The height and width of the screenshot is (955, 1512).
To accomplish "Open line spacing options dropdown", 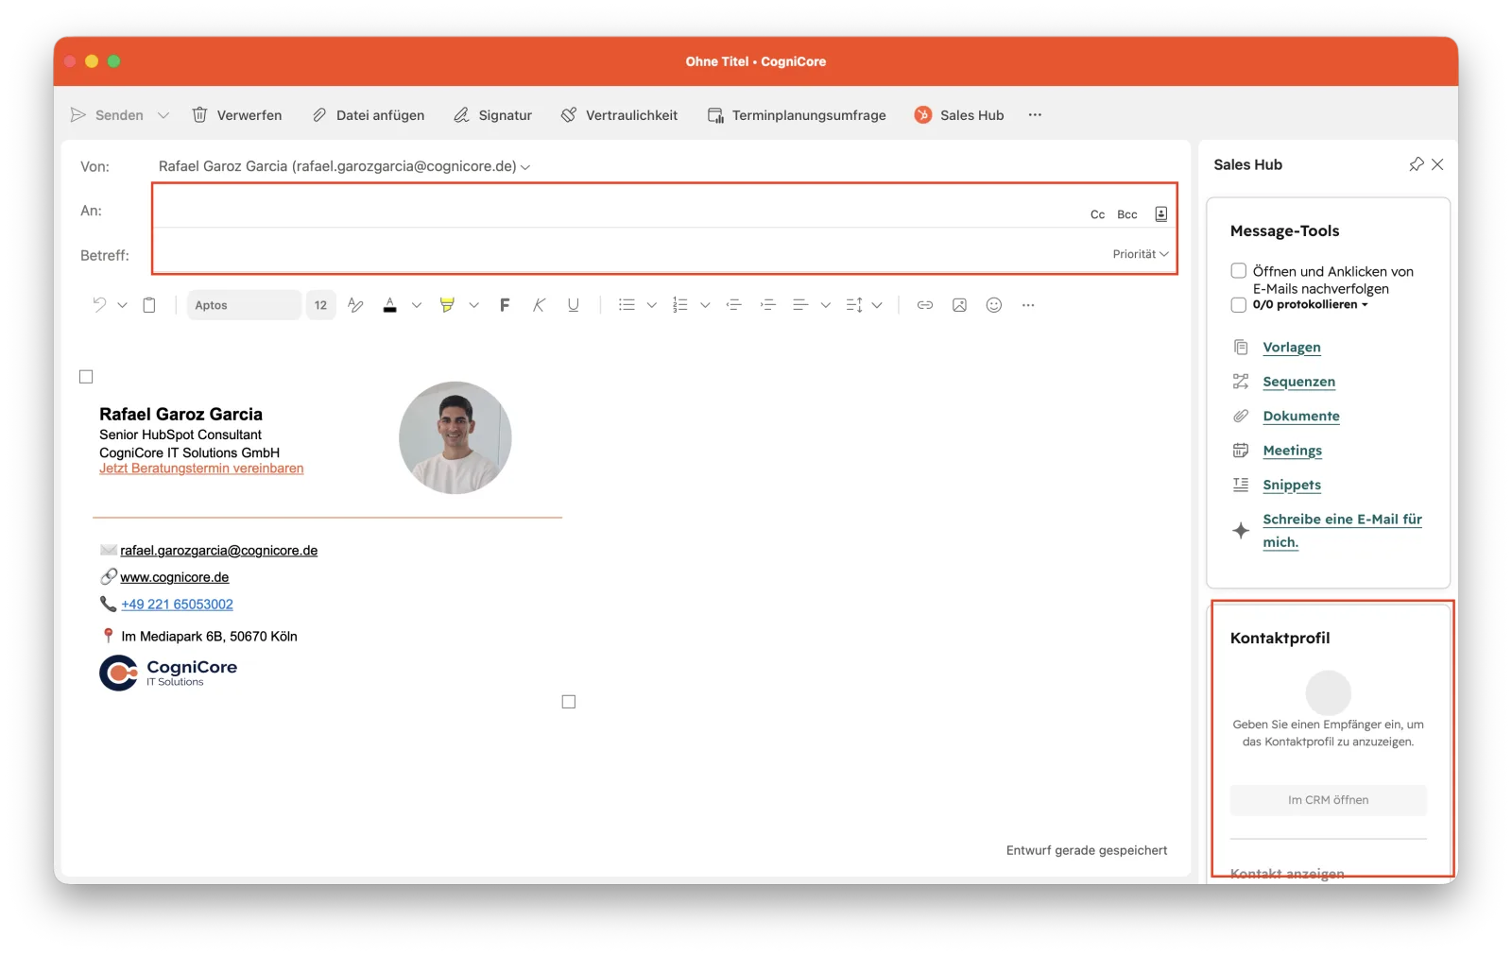I will (x=877, y=305).
